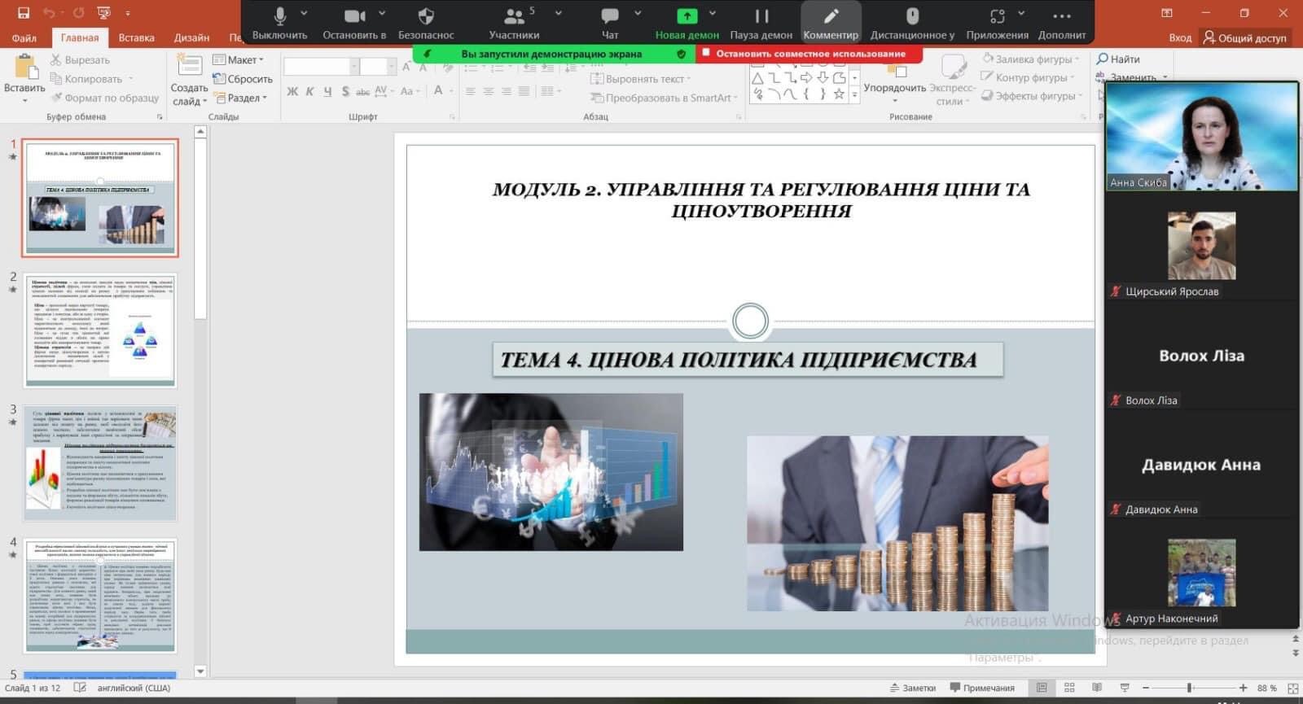Adjust the zoom slider in status bar
Viewport: 1303px width, 704px height.
coord(1190,688)
